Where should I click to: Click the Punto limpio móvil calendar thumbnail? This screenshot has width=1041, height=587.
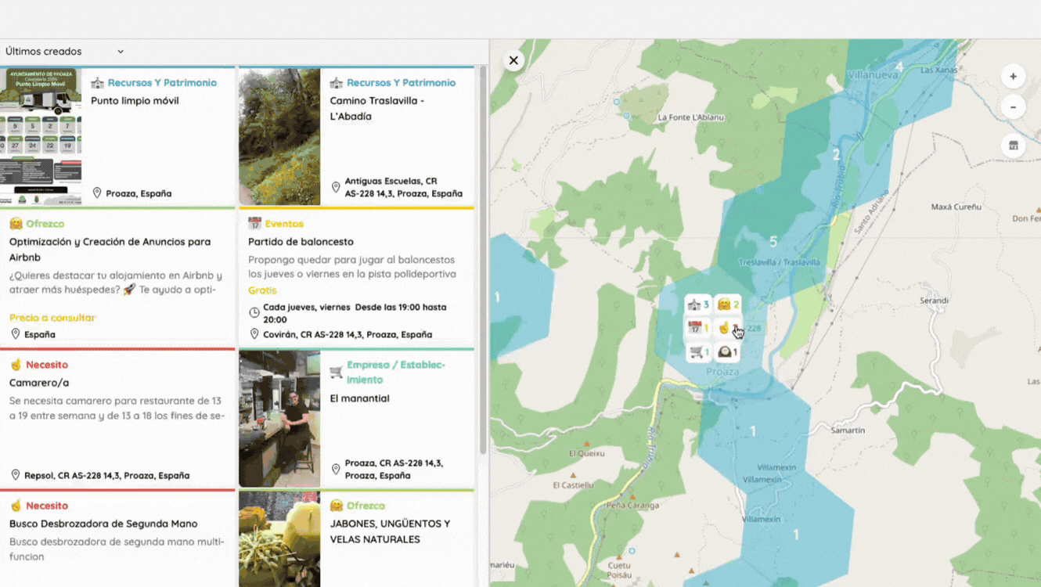(41, 137)
